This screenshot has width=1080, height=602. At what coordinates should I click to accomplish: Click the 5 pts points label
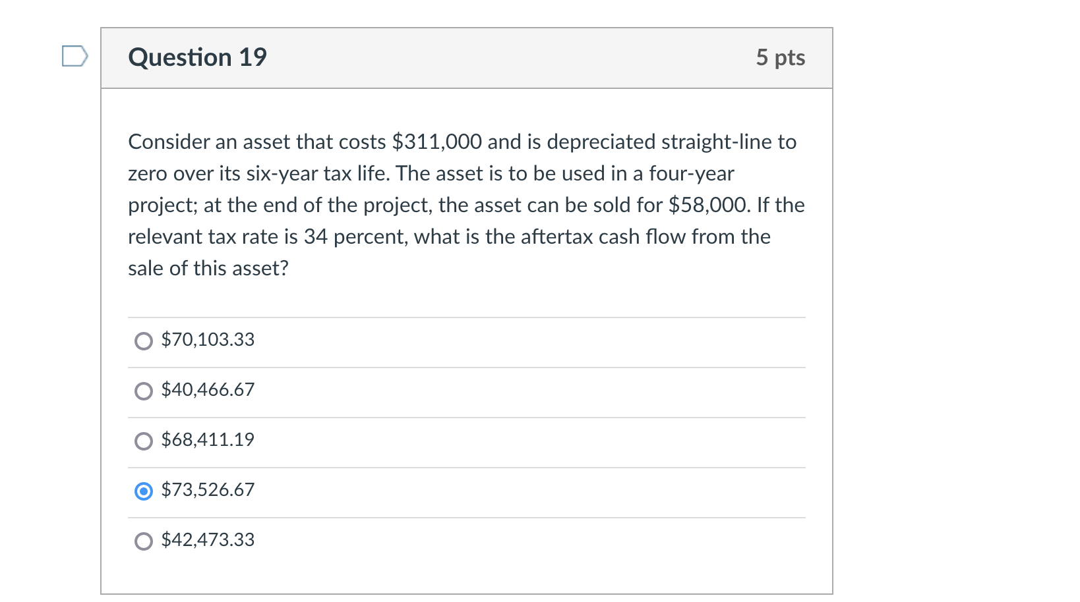pyautogui.click(x=781, y=57)
